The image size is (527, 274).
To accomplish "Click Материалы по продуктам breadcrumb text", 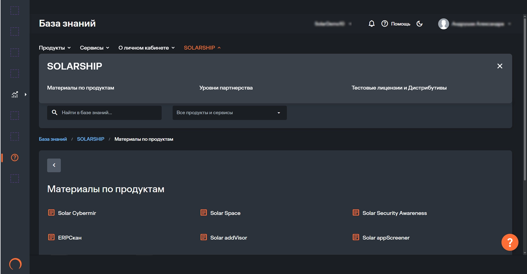I will pyautogui.click(x=144, y=139).
